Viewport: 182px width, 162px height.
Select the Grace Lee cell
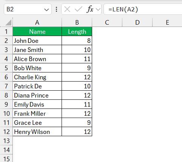(37, 123)
